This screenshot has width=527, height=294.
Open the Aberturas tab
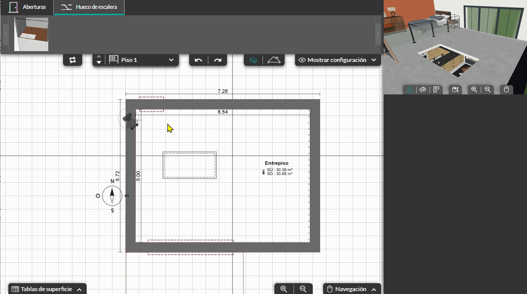tap(28, 7)
